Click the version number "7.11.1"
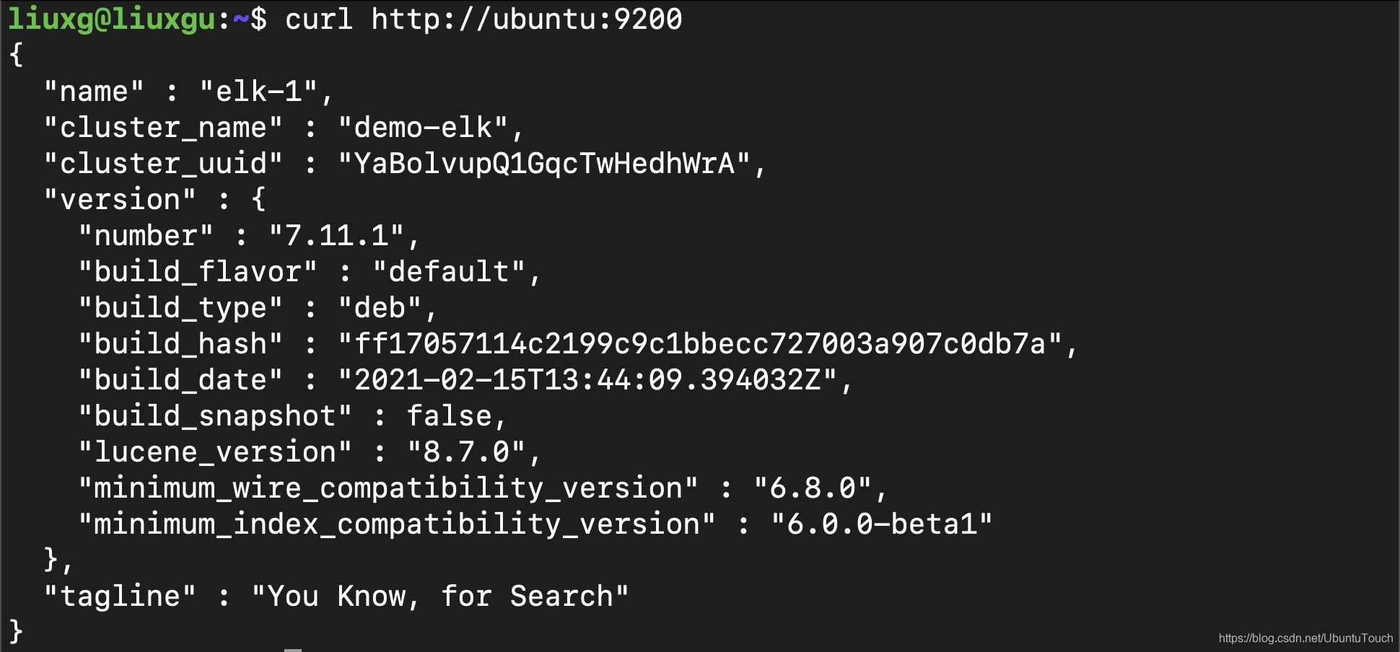This screenshot has height=652, width=1400. click(336, 237)
